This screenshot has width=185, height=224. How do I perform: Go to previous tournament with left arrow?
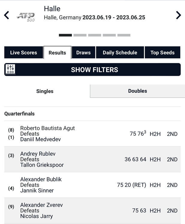(x=7, y=15)
